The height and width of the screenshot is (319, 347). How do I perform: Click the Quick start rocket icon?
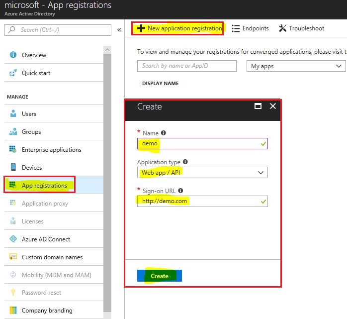[13, 73]
